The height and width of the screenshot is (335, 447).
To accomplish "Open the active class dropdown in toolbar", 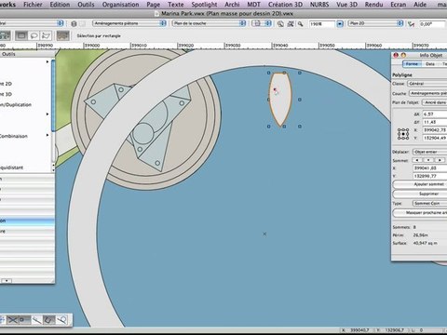I will click(x=31, y=23).
